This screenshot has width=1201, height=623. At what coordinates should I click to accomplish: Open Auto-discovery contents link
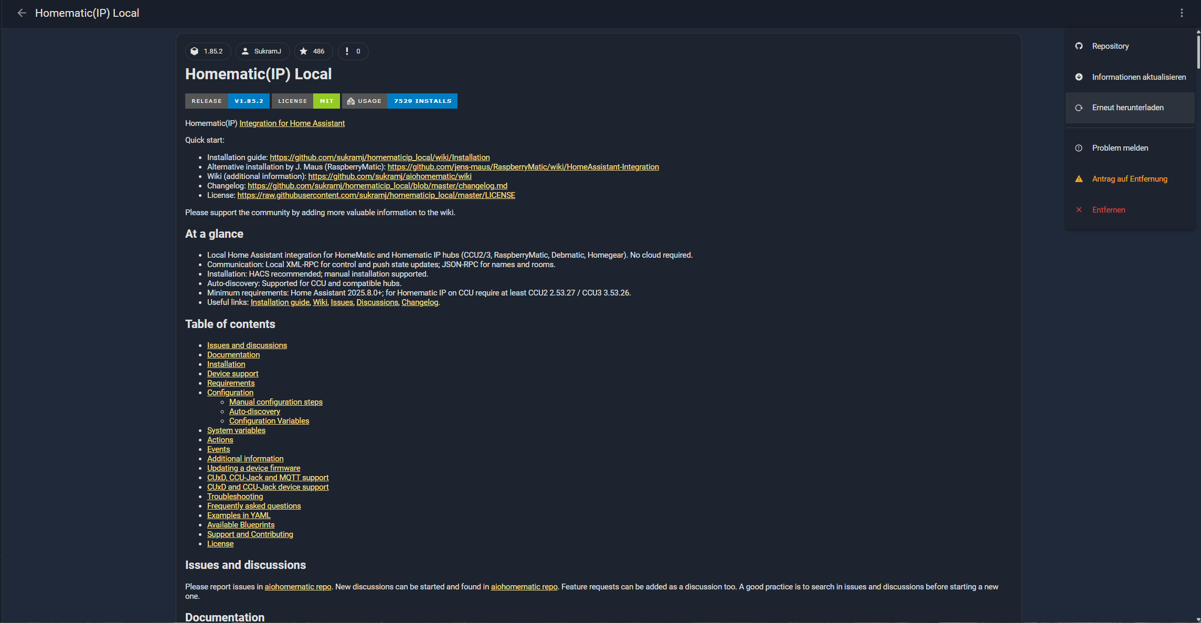(x=254, y=411)
